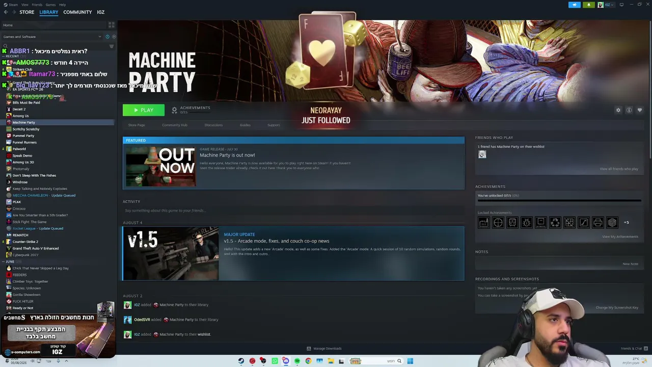Click the New Note button
This screenshot has height=367, width=652.
pos(630,264)
